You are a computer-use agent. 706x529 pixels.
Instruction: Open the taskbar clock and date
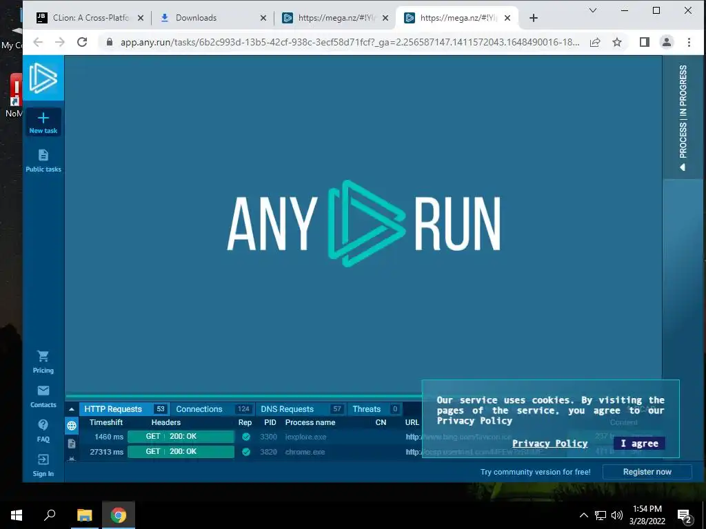click(x=647, y=515)
